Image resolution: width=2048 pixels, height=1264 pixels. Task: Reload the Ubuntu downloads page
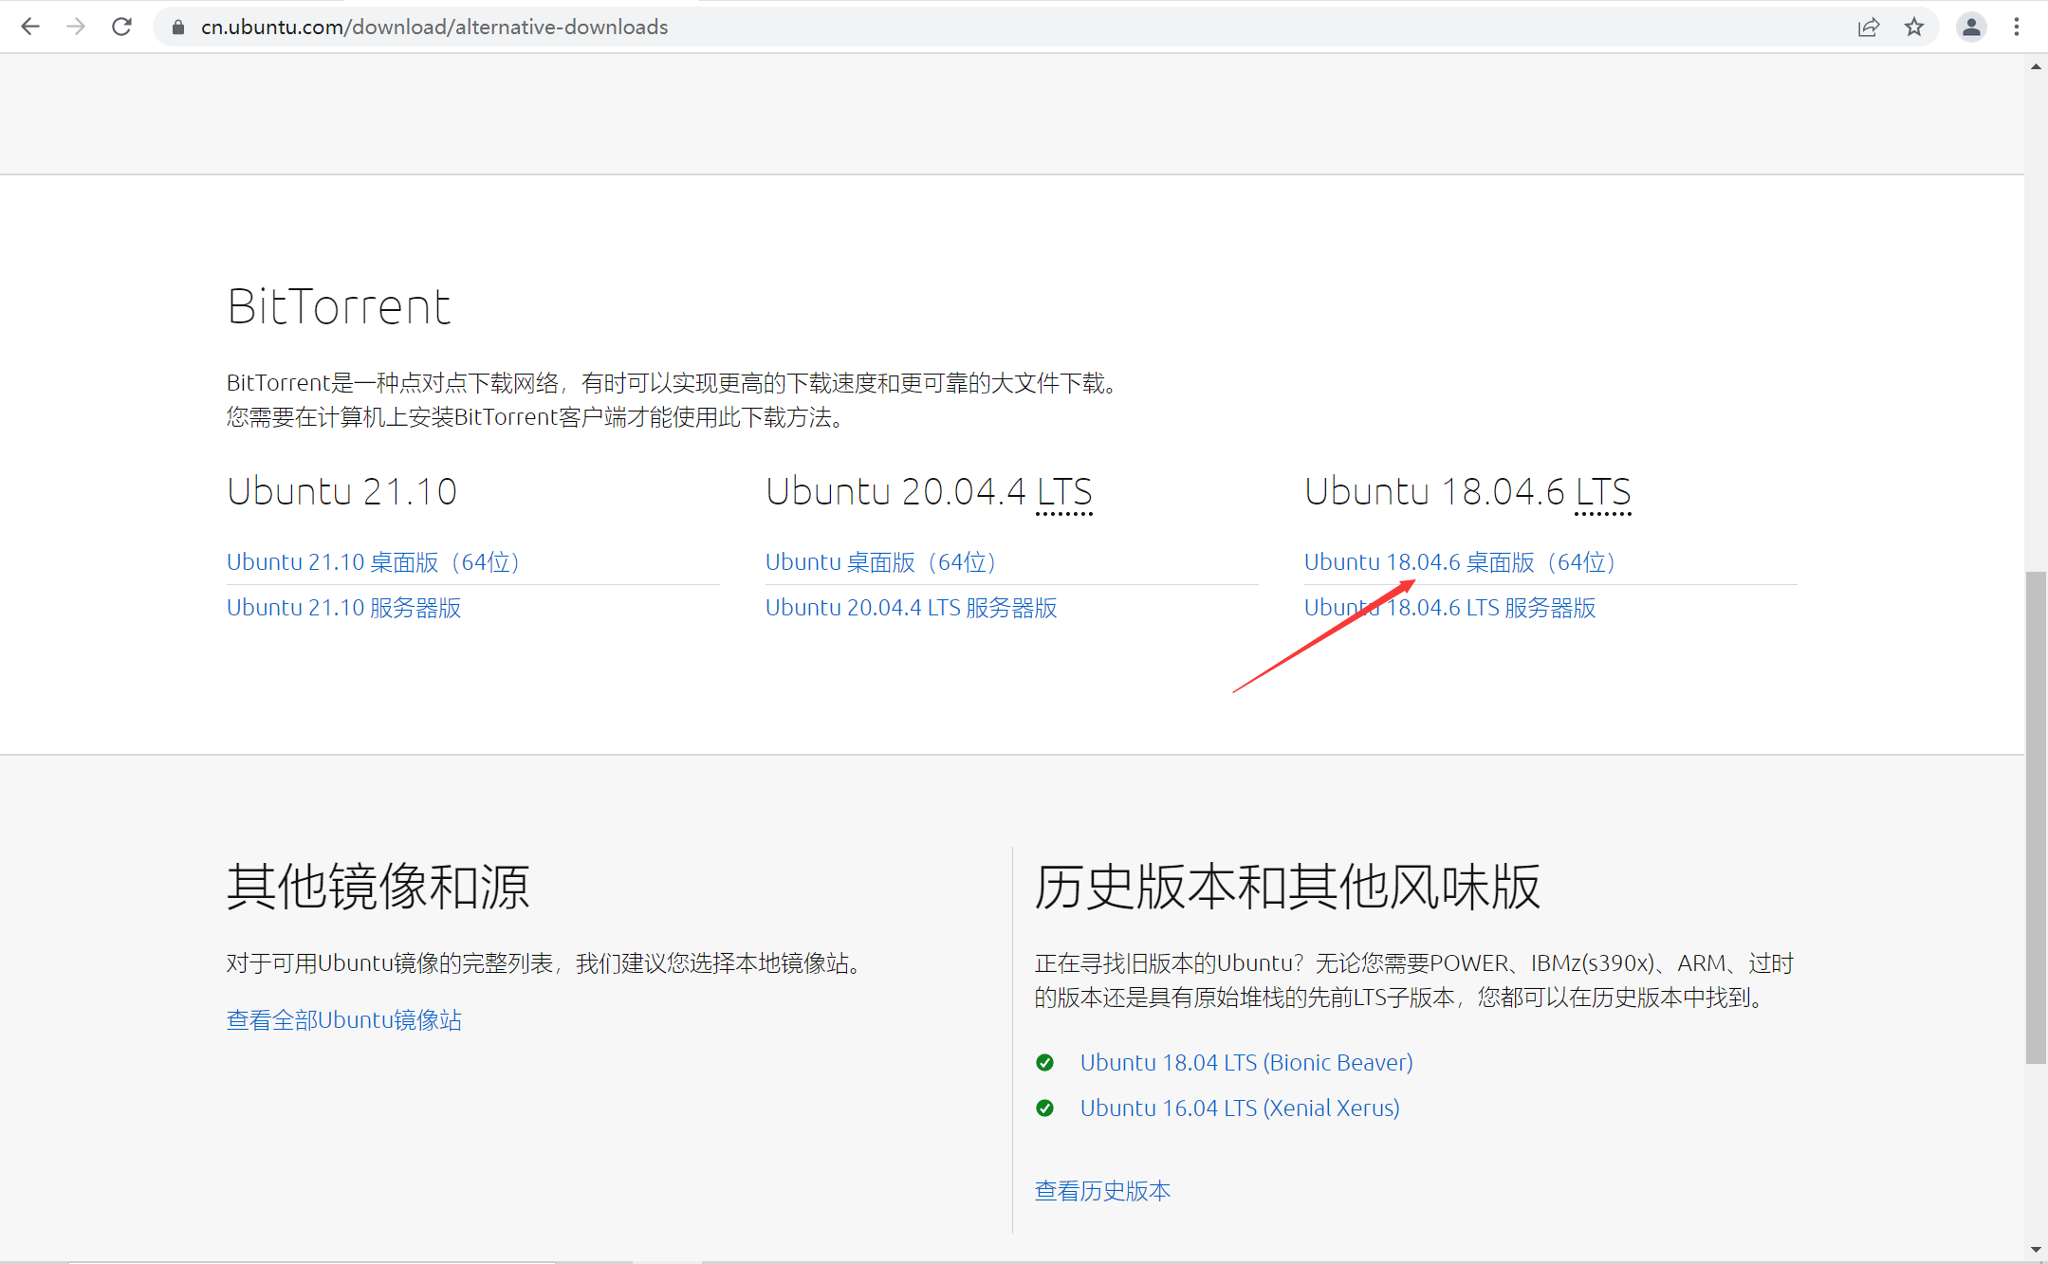tap(121, 27)
